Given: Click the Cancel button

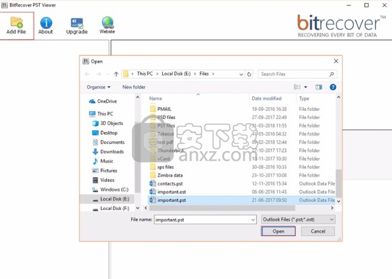Looking at the screenshot, I should 318,231.
